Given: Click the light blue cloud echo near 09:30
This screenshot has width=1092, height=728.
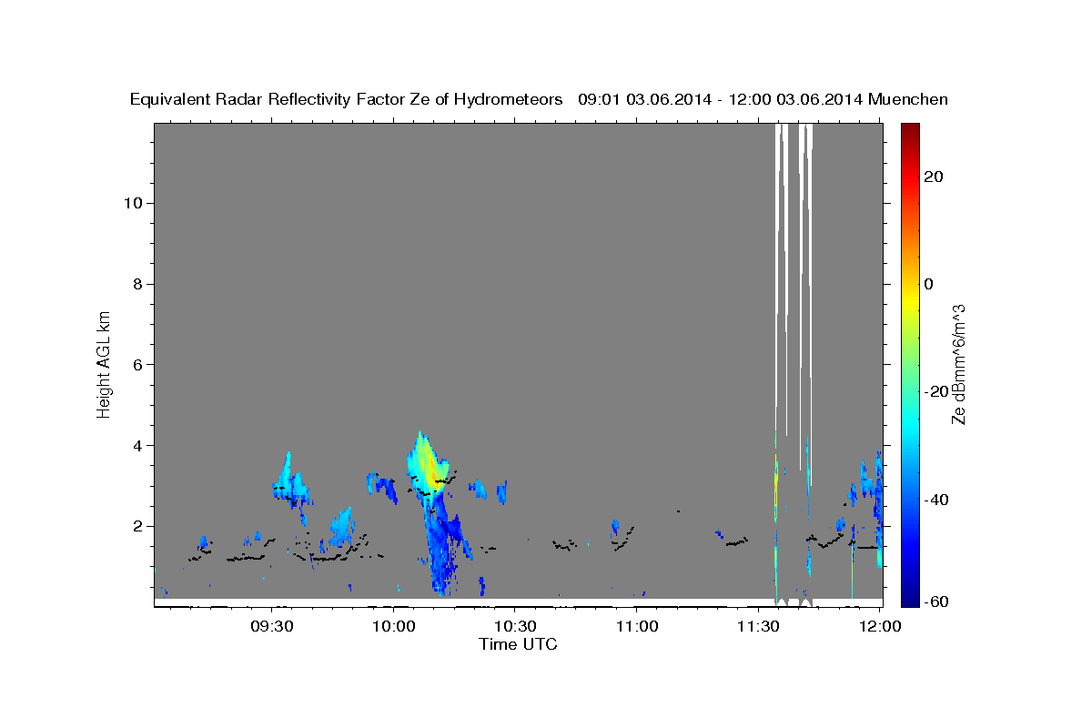Looking at the screenshot, I should point(291,480).
